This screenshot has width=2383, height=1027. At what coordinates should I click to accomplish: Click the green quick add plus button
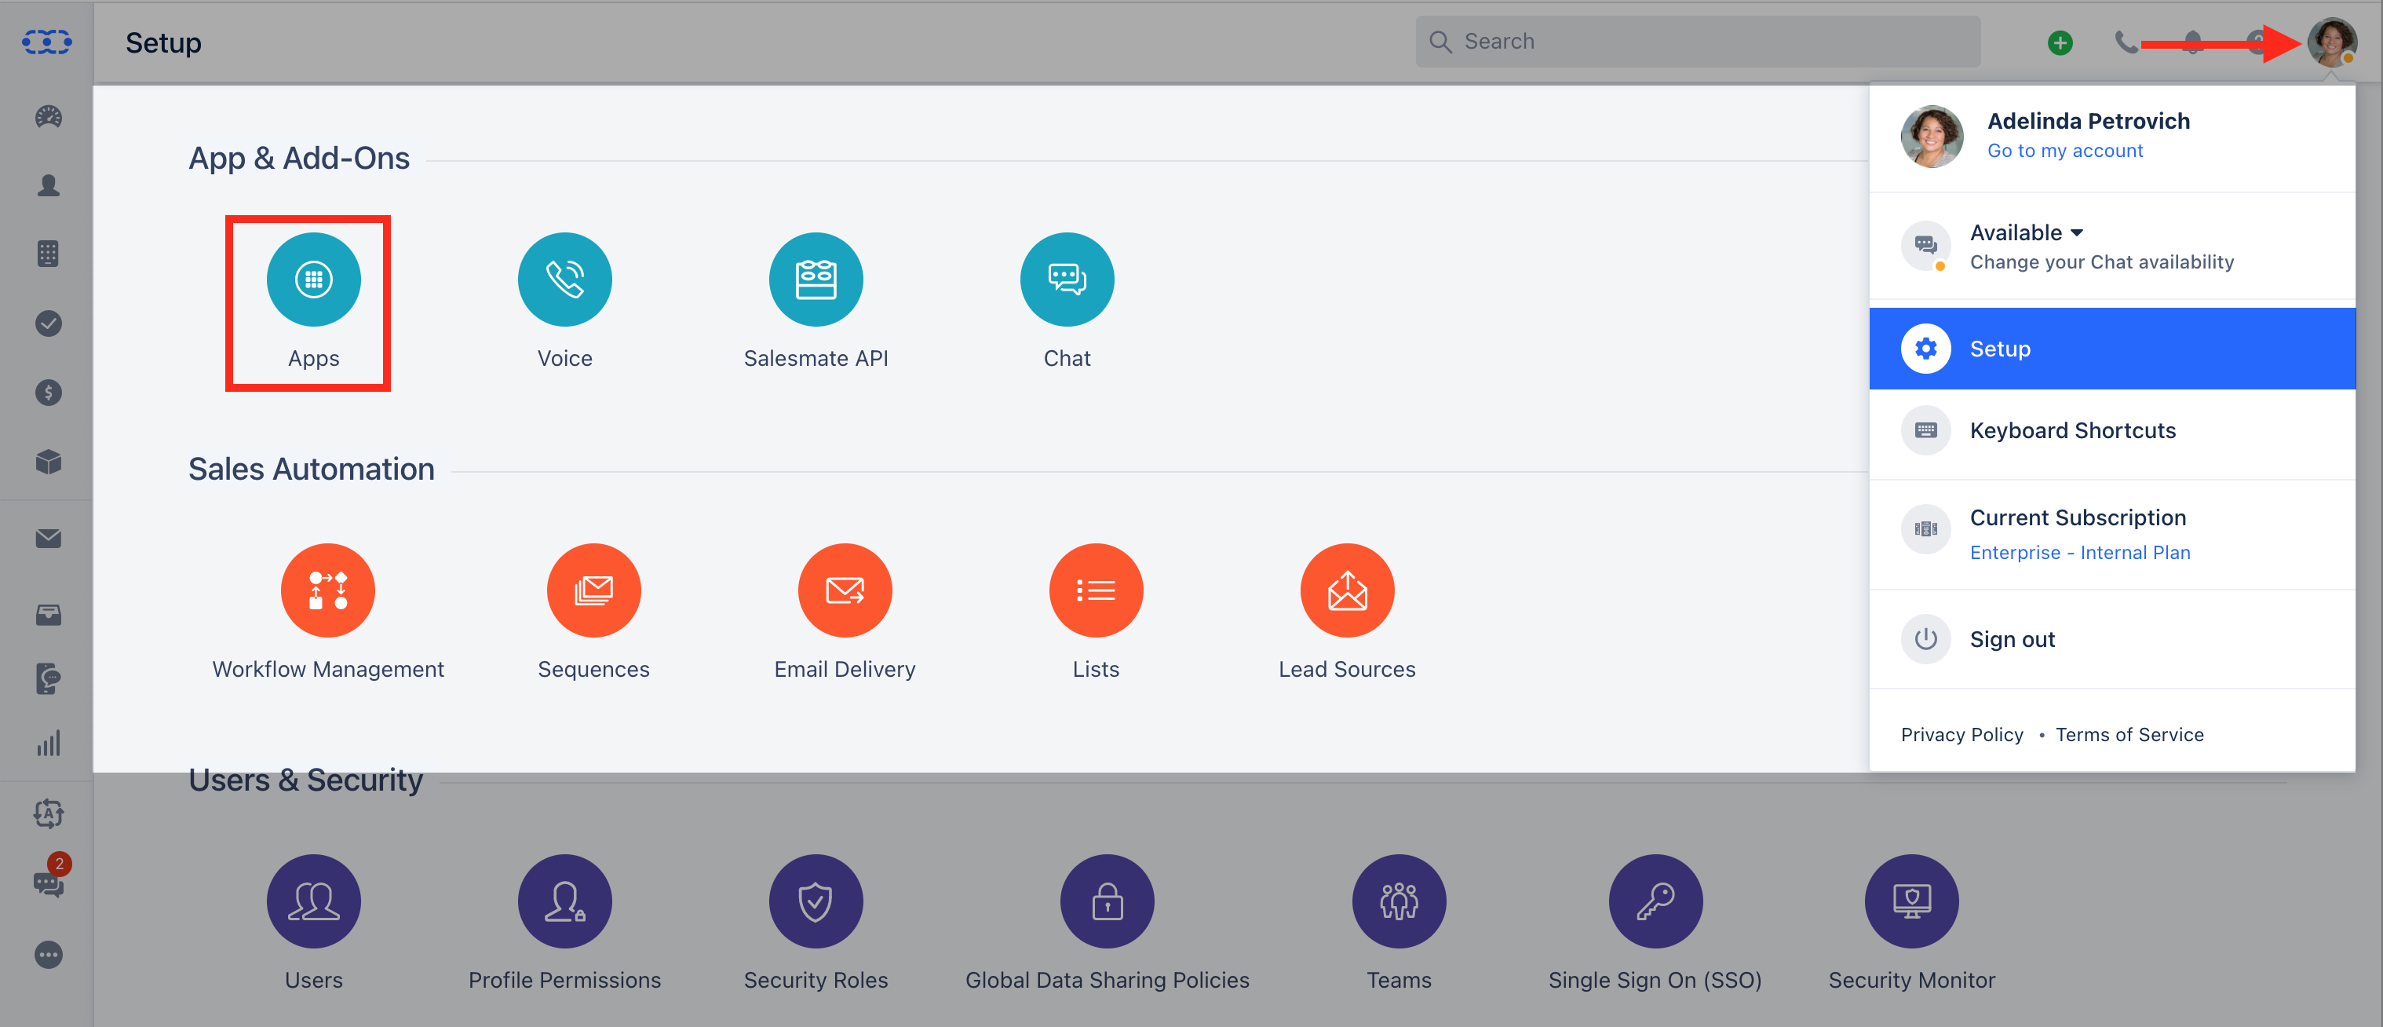[2060, 42]
